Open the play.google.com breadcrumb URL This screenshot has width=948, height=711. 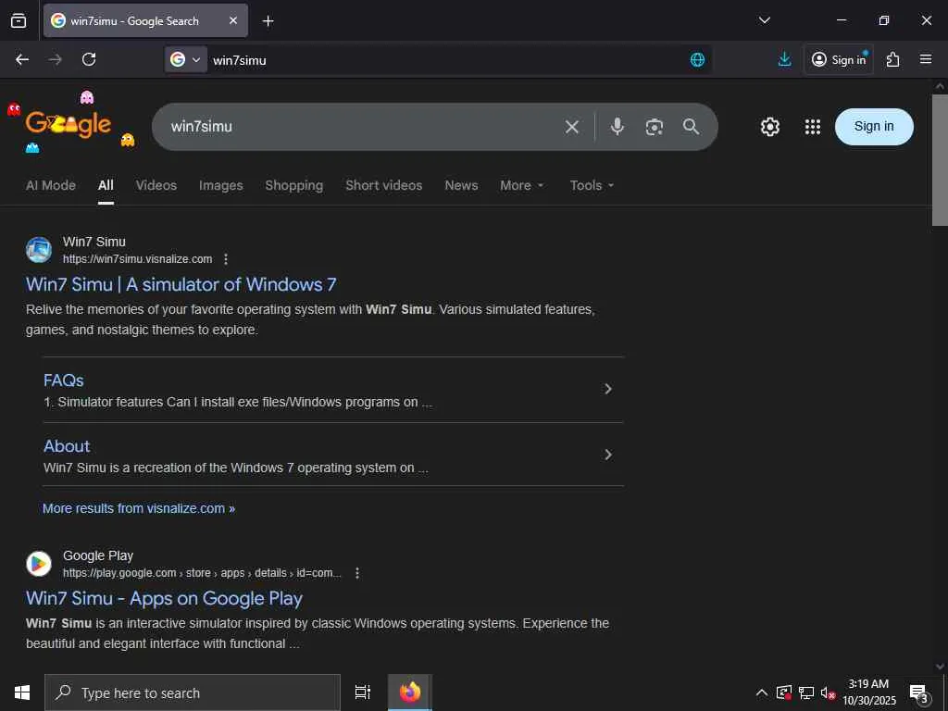202,572
